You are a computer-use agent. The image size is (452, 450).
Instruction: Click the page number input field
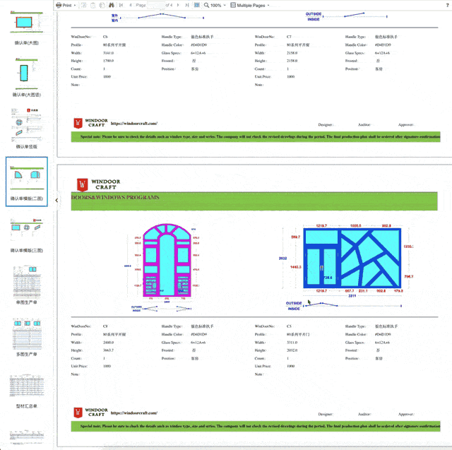156,5
